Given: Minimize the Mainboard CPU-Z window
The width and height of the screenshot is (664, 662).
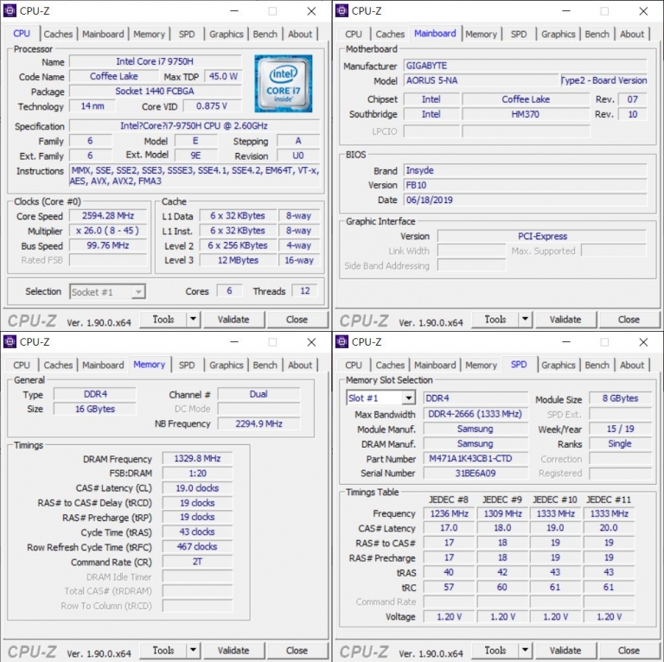Looking at the screenshot, I should pos(566,11).
